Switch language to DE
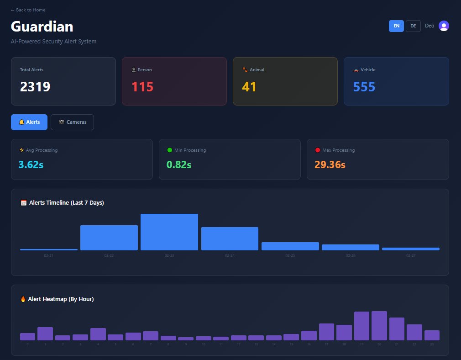461x360 pixels. coord(413,26)
